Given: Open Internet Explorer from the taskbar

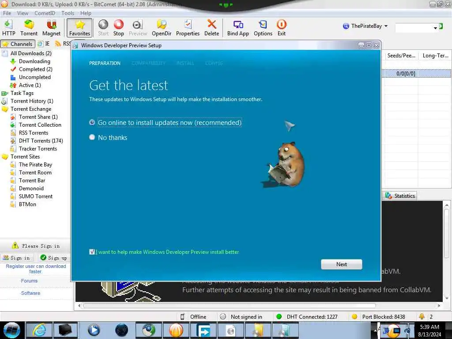Looking at the screenshot, I should [39, 330].
